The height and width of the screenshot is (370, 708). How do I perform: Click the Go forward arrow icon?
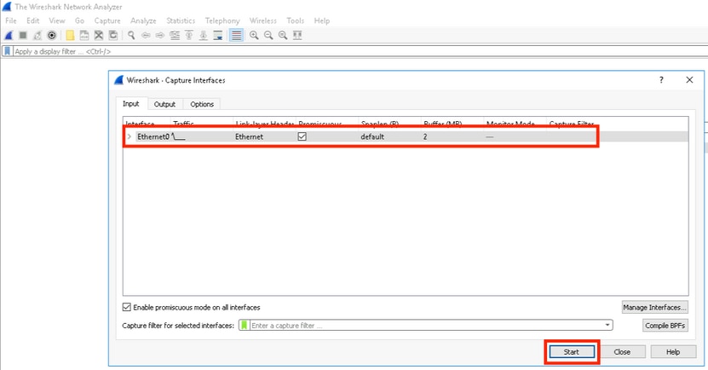point(160,35)
